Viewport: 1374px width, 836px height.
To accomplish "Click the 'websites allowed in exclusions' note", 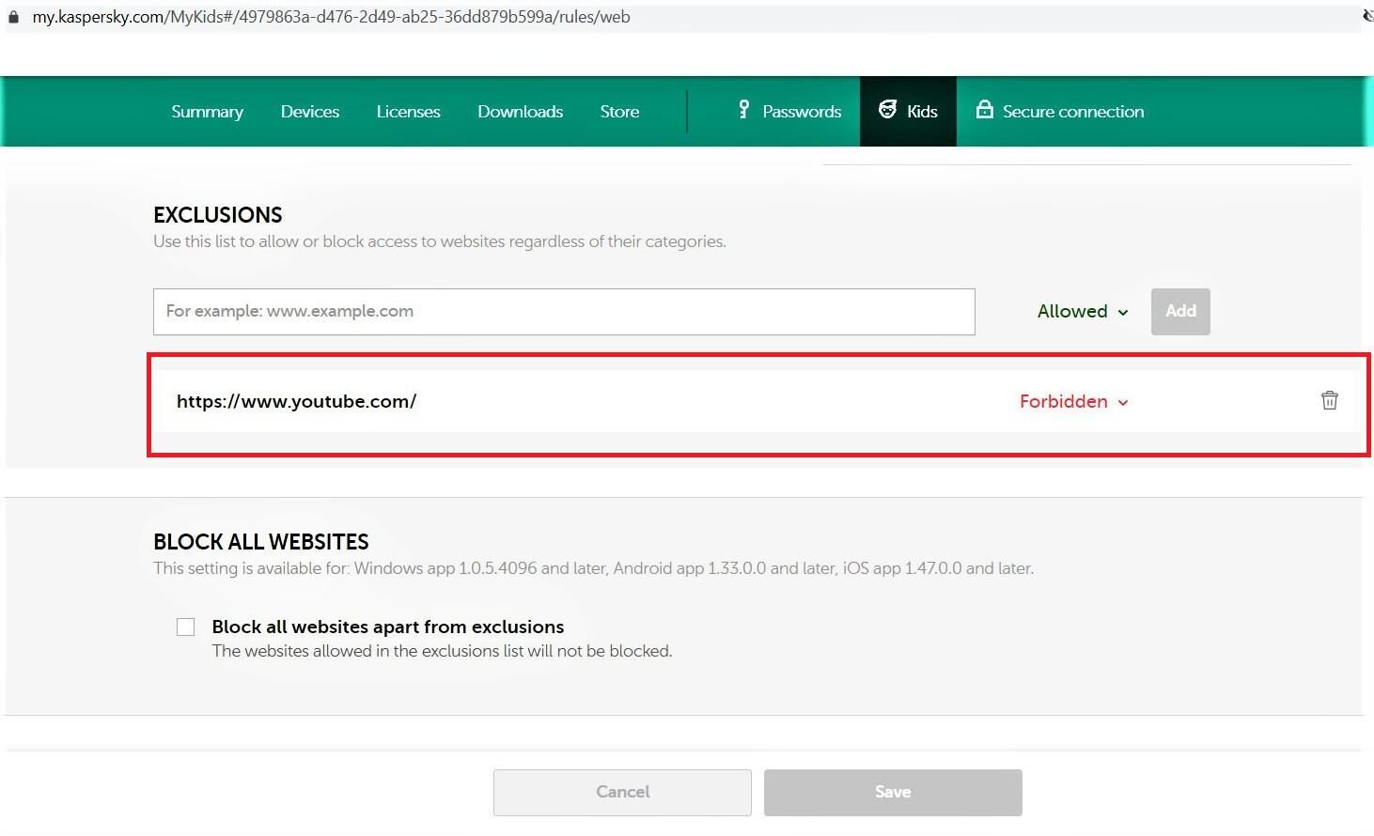I will 442,651.
